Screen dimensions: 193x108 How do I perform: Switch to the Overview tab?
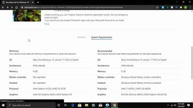click(81, 37)
